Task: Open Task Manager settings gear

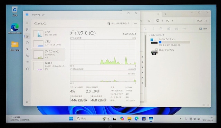Action: pyautogui.click(x=27, y=102)
